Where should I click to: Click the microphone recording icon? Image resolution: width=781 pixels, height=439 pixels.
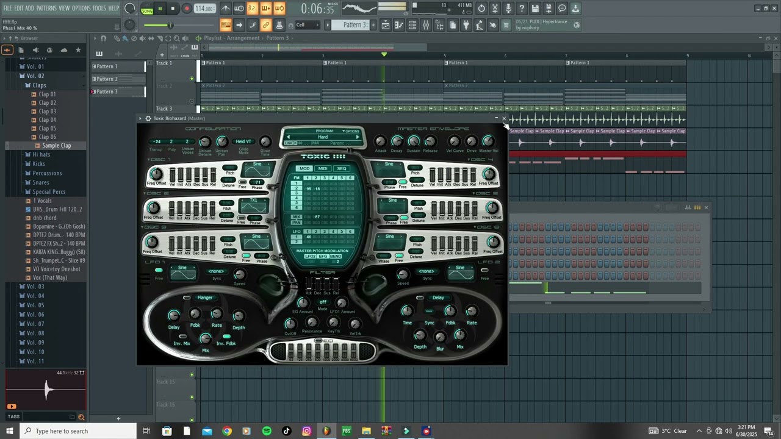[x=508, y=9]
